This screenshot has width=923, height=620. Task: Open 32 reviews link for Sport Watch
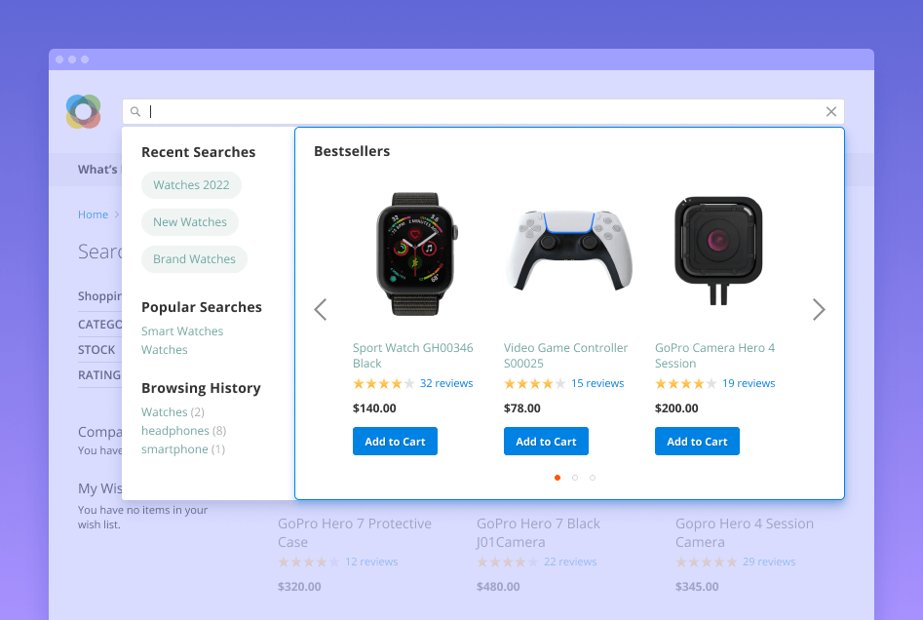446,383
